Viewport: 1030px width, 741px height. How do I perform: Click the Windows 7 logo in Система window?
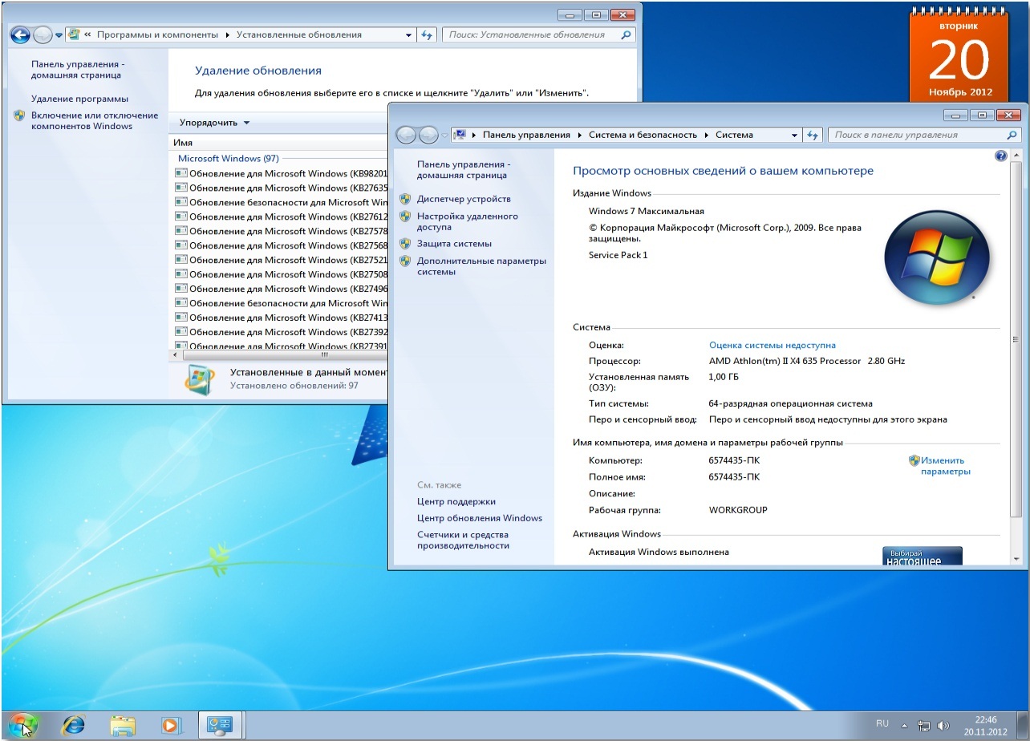tap(936, 257)
